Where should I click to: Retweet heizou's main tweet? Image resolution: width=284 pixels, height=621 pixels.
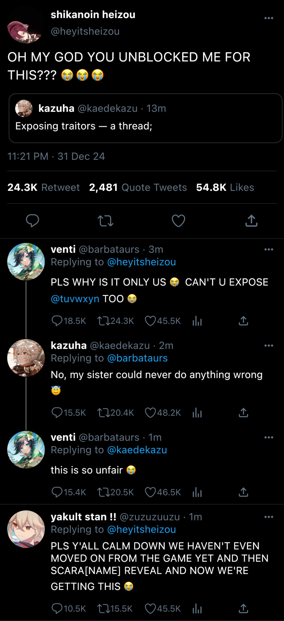(x=105, y=221)
